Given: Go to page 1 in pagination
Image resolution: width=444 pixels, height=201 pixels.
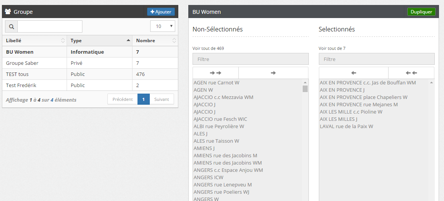Looking at the screenshot, I should tap(143, 99).
